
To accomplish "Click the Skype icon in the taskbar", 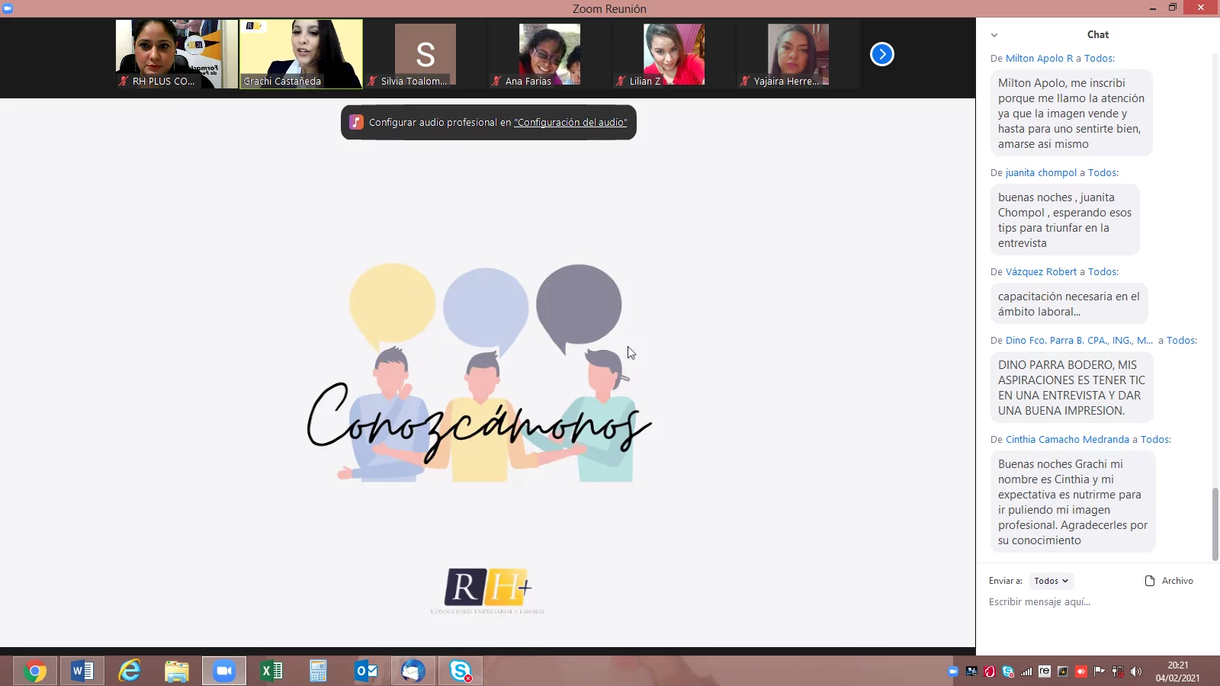I will tap(460, 671).
